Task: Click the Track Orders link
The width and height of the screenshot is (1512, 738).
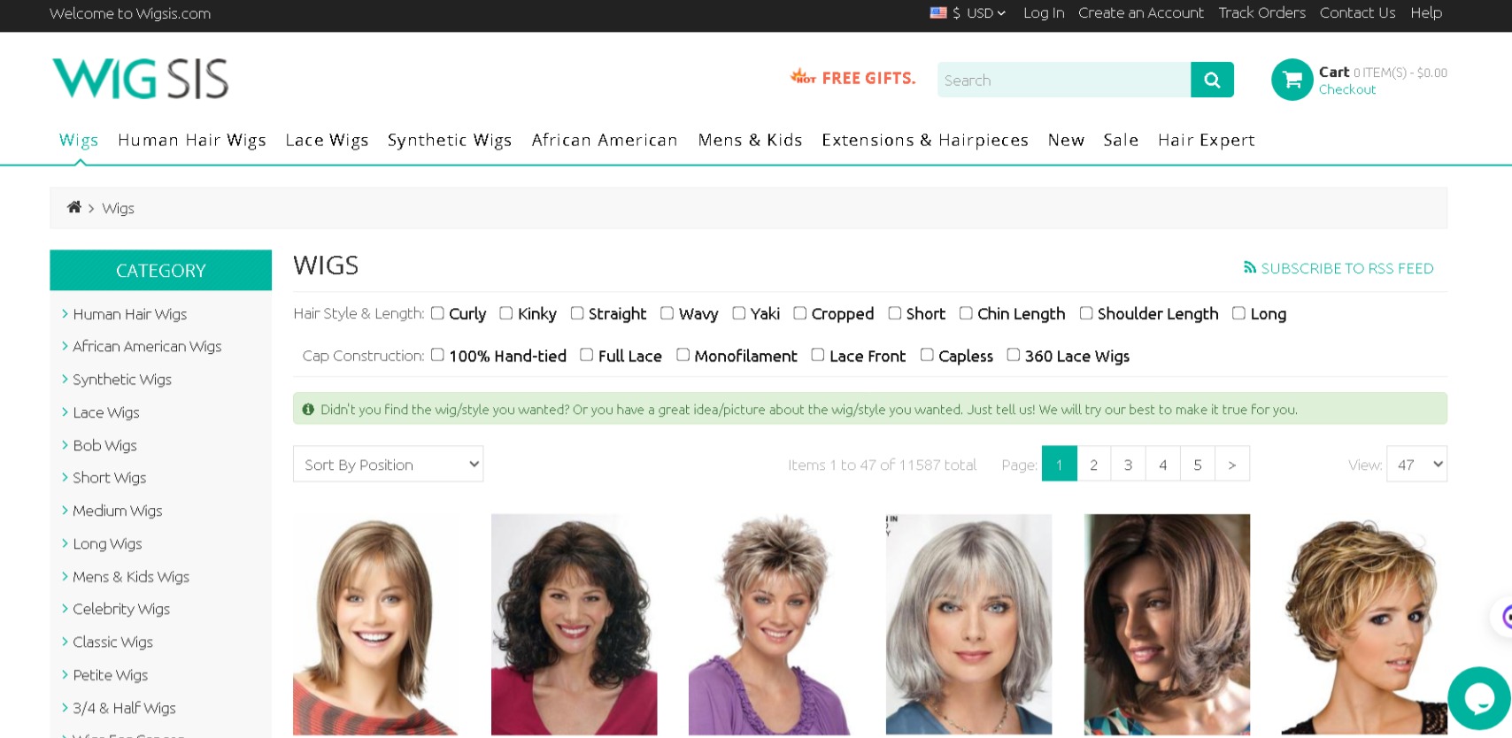Action: 1261,12
